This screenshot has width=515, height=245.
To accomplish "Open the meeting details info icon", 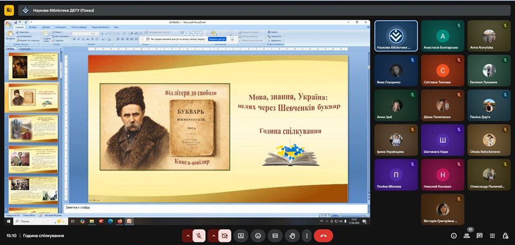I will pyautogui.click(x=454, y=236).
